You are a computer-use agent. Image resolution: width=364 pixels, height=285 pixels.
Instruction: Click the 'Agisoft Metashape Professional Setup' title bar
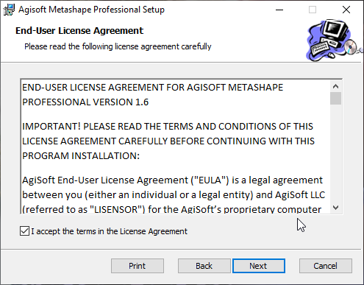point(91,10)
